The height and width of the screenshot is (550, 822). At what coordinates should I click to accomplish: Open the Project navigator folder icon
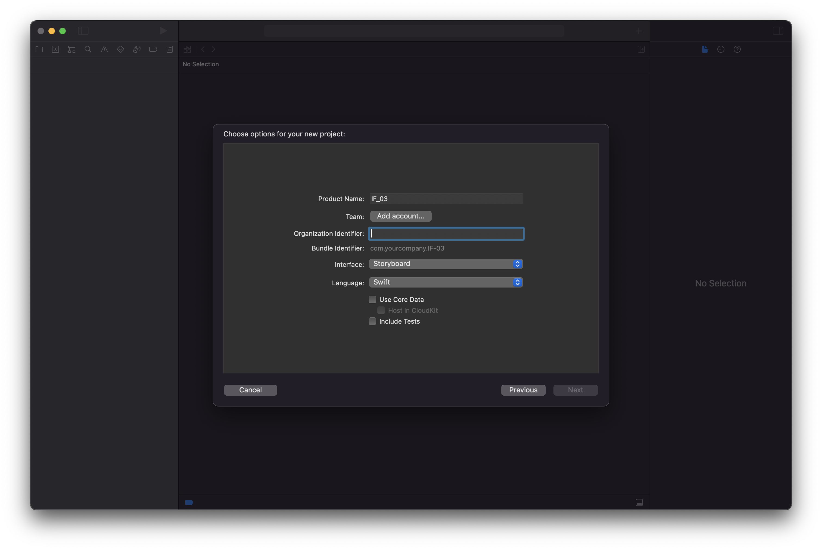[39, 49]
